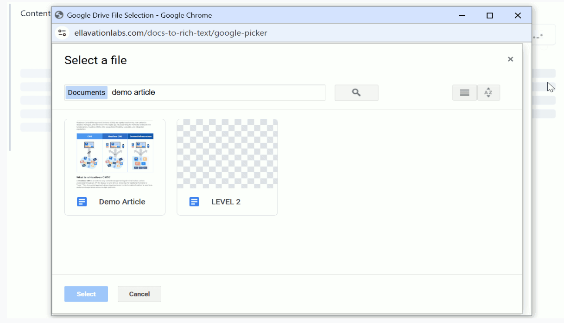Select the Demo Article file name
This screenshot has width=564, height=323.
tap(122, 202)
